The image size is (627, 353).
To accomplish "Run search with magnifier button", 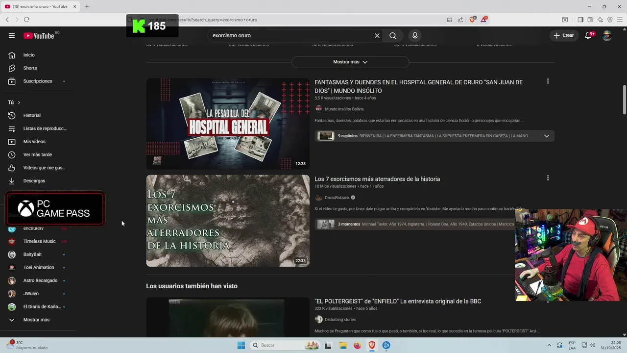I will coord(393,36).
